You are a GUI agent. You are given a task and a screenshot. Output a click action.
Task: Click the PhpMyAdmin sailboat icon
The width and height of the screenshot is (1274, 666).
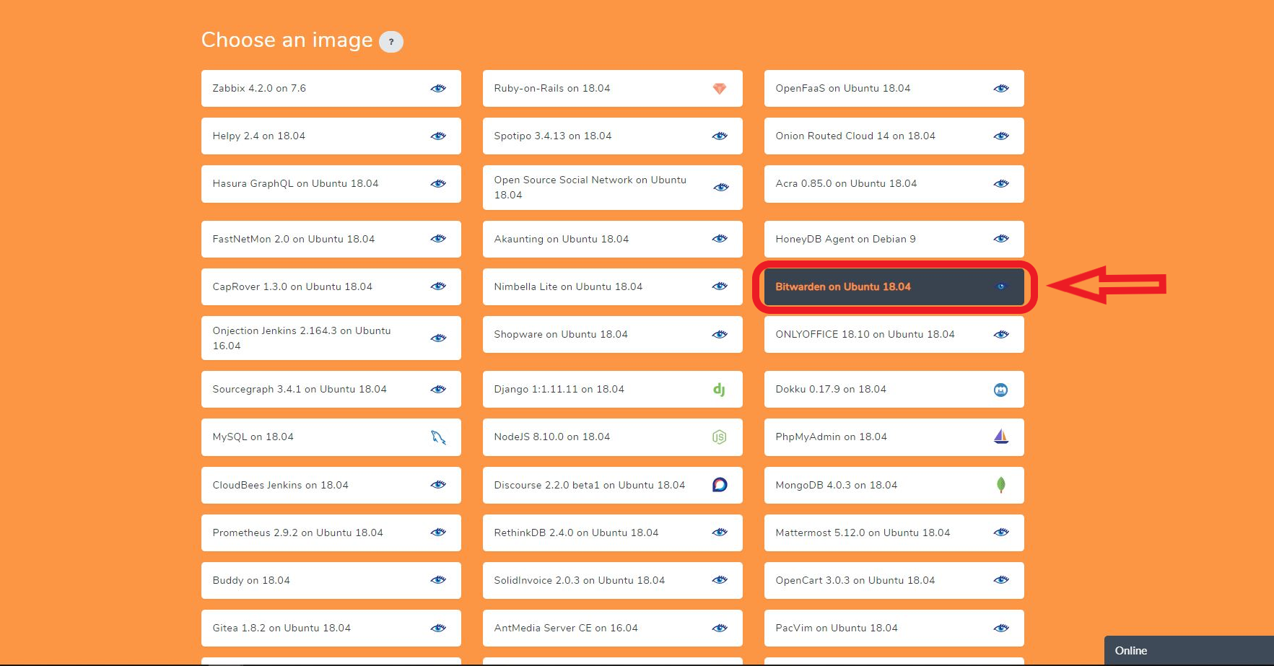point(1001,437)
